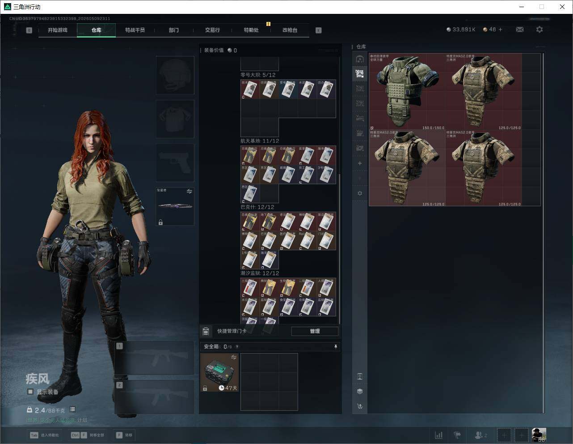Screen dimensions: 573x444
Task: Open the friends list icon
Action: coord(480,435)
